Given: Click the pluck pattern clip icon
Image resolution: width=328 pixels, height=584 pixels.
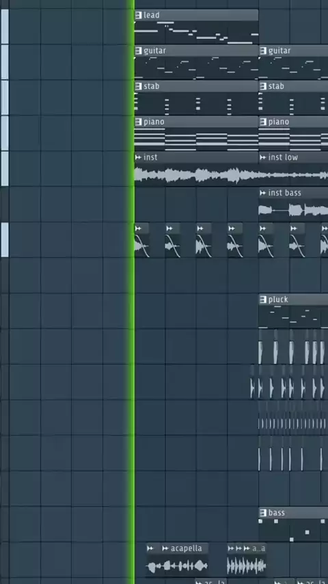Looking at the screenshot, I should pos(263,300).
